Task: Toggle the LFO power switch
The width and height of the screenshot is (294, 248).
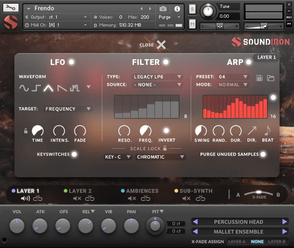Action: click(x=71, y=62)
